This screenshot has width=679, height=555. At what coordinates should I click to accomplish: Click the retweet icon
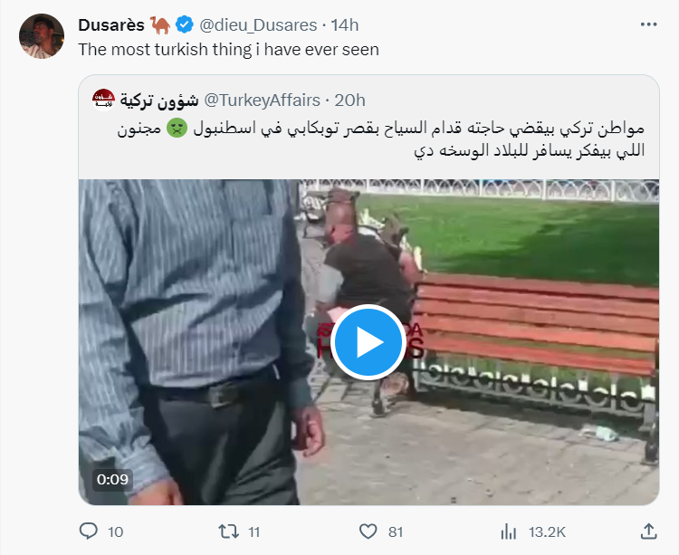(228, 531)
